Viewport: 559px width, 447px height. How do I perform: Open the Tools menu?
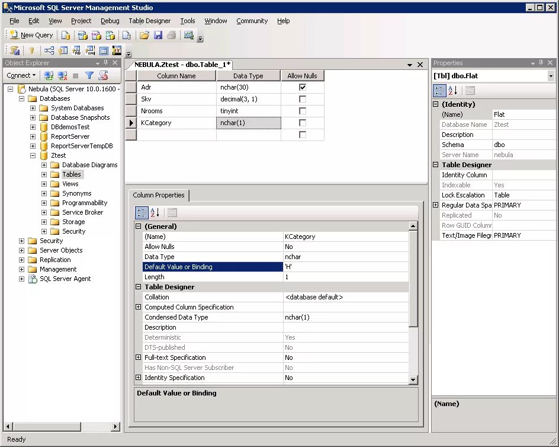coord(188,21)
